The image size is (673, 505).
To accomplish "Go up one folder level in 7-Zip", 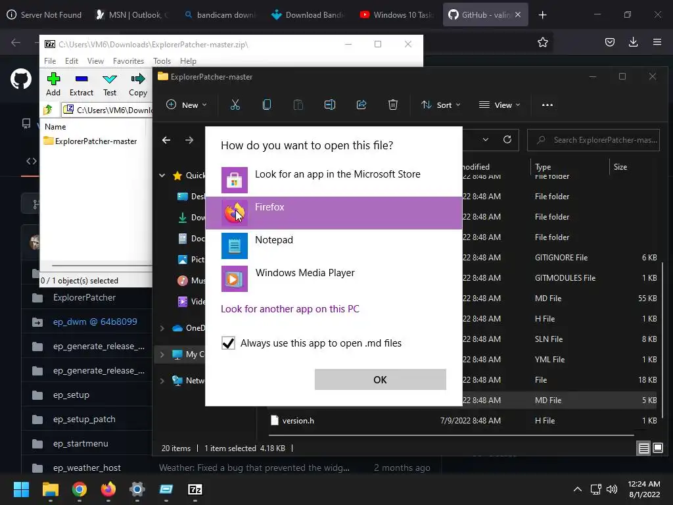I will (48, 110).
